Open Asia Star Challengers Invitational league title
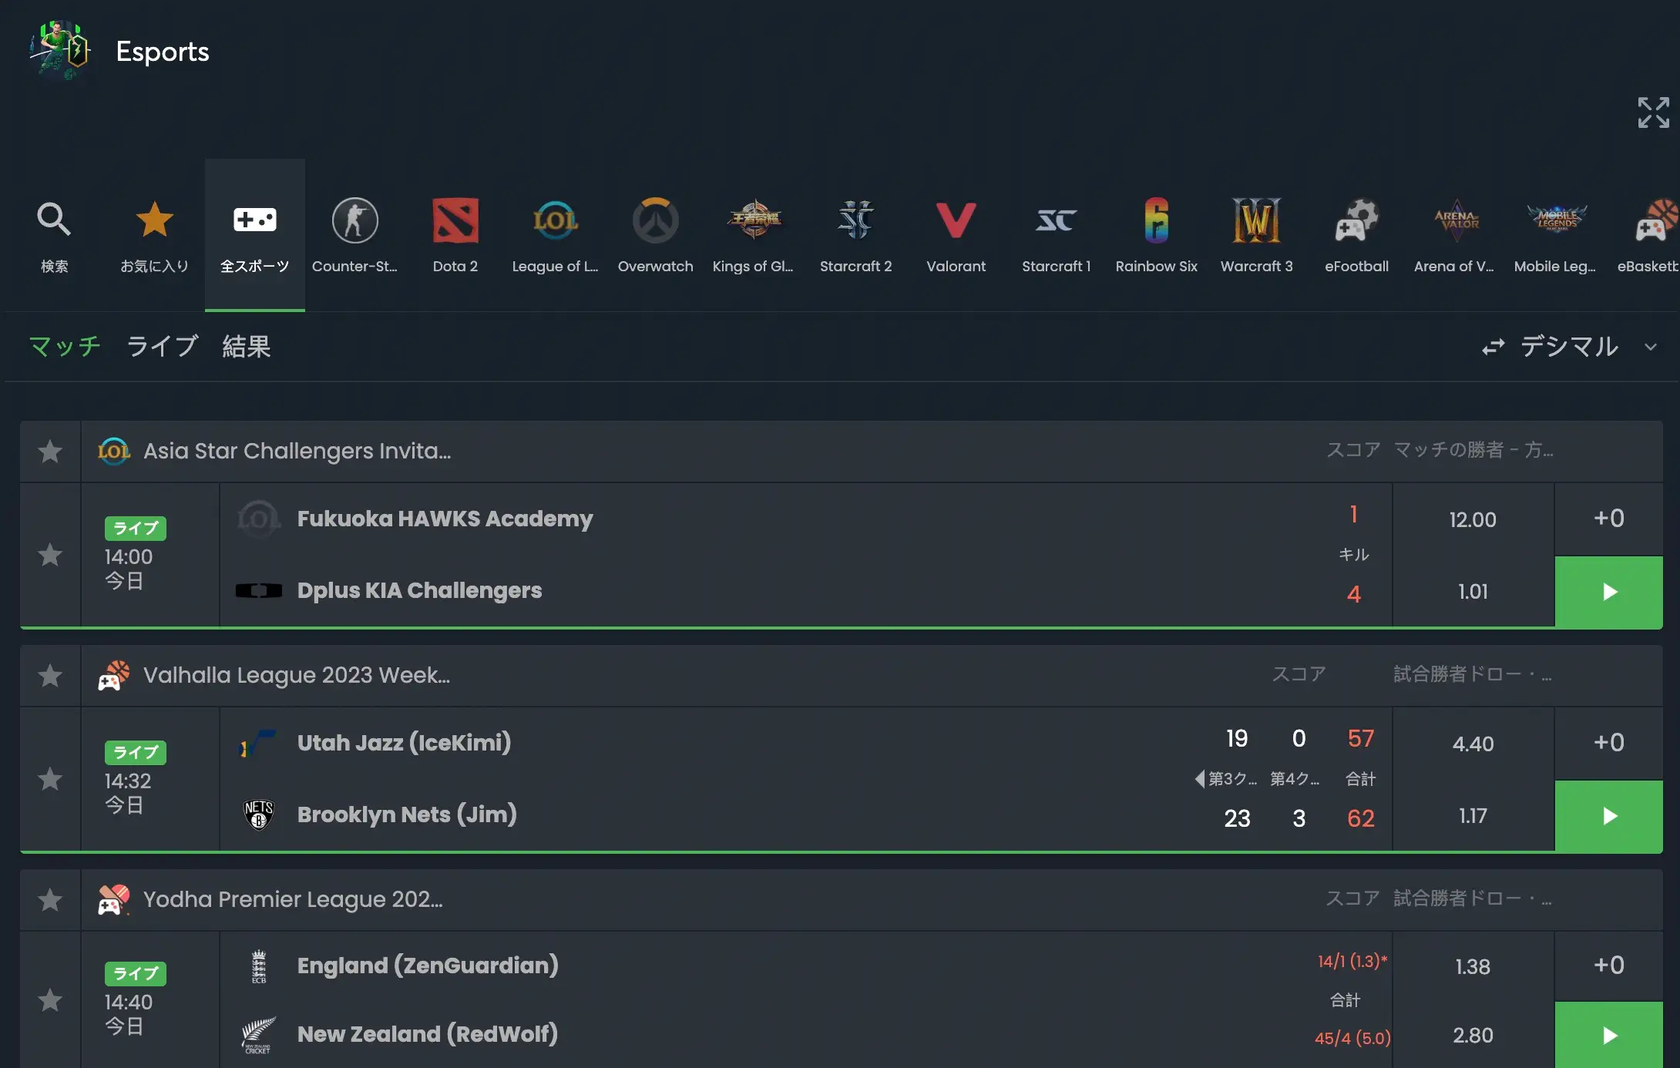This screenshot has width=1680, height=1068. (297, 451)
